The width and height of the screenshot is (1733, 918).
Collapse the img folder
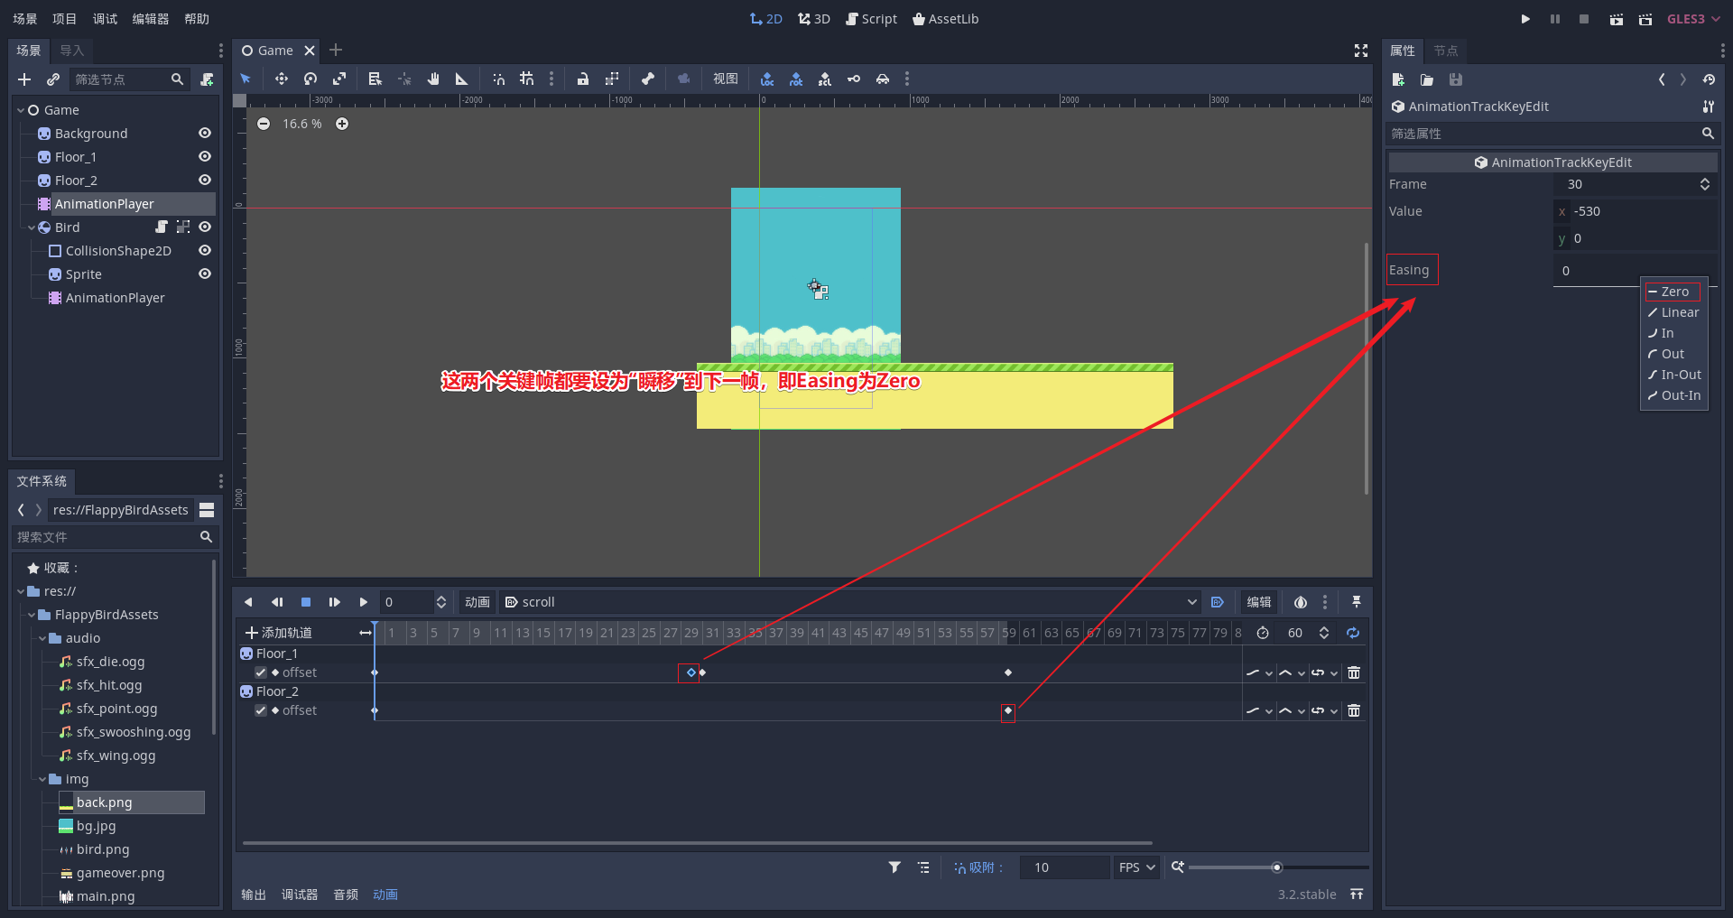pos(42,779)
